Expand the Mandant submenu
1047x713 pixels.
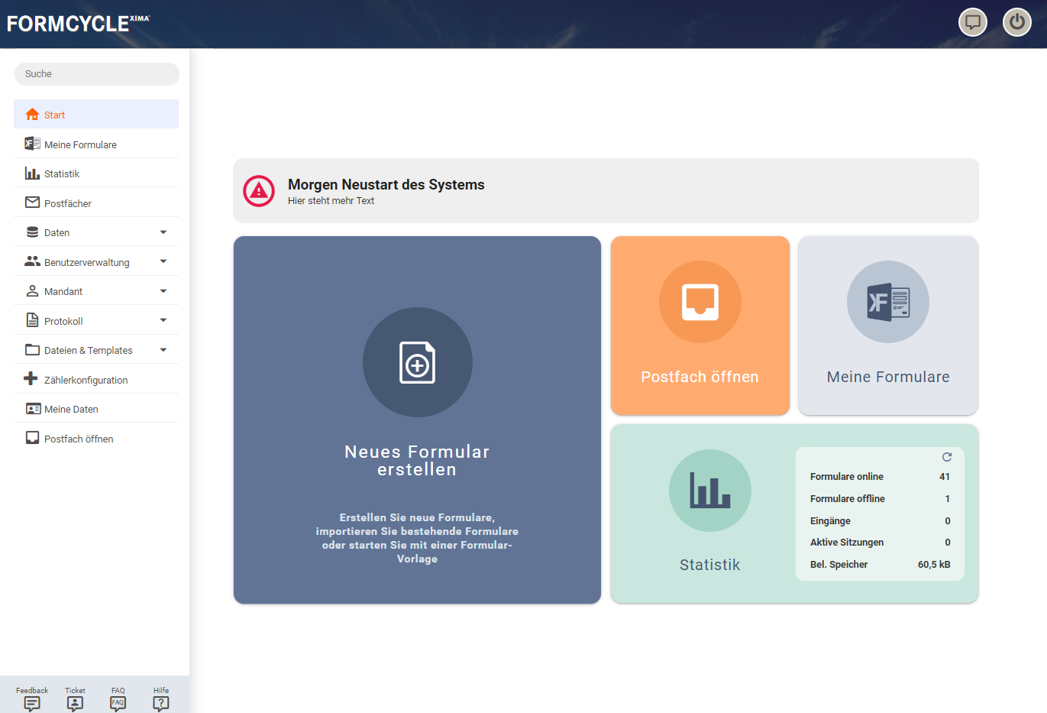163,291
